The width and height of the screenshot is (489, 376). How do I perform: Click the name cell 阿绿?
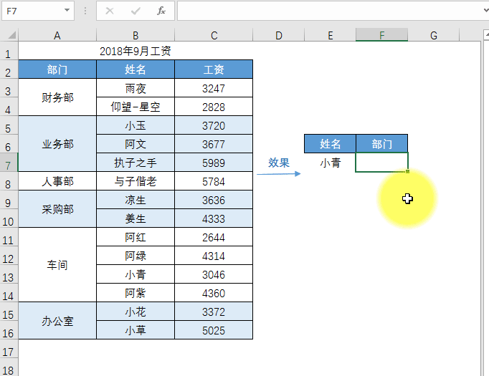point(136,256)
